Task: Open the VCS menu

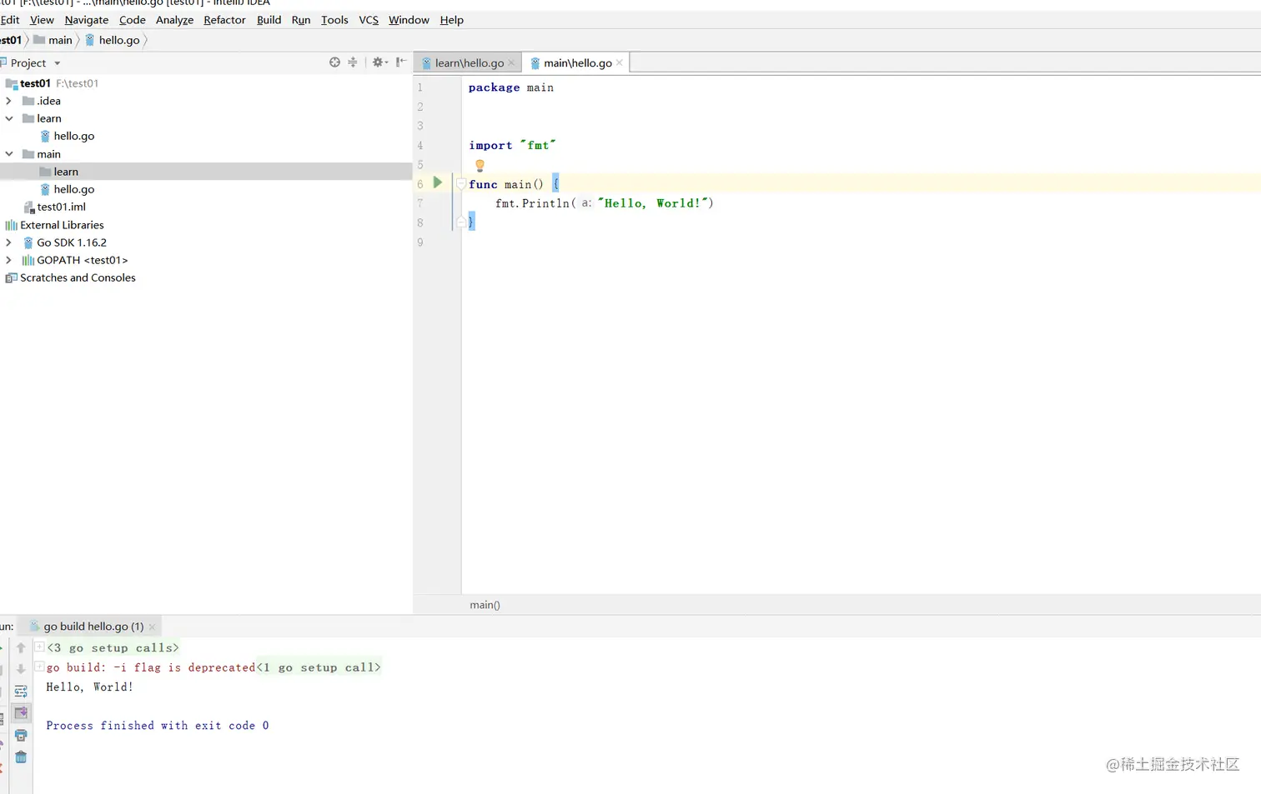Action: click(x=369, y=20)
